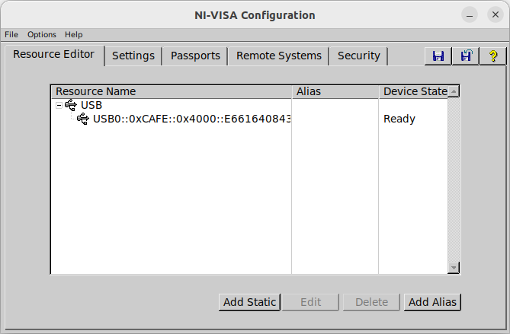The height and width of the screenshot is (334, 510).
Task: Go to the Security tab
Action: point(359,56)
